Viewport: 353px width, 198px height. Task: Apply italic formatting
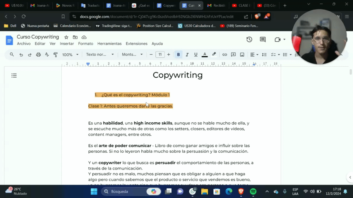(x=187, y=54)
